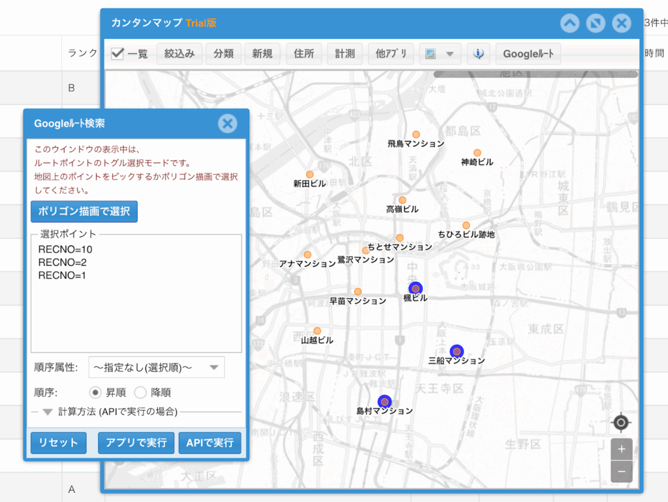Open the 順序属性 dropdown

pyautogui.click(x=156, y=368)
